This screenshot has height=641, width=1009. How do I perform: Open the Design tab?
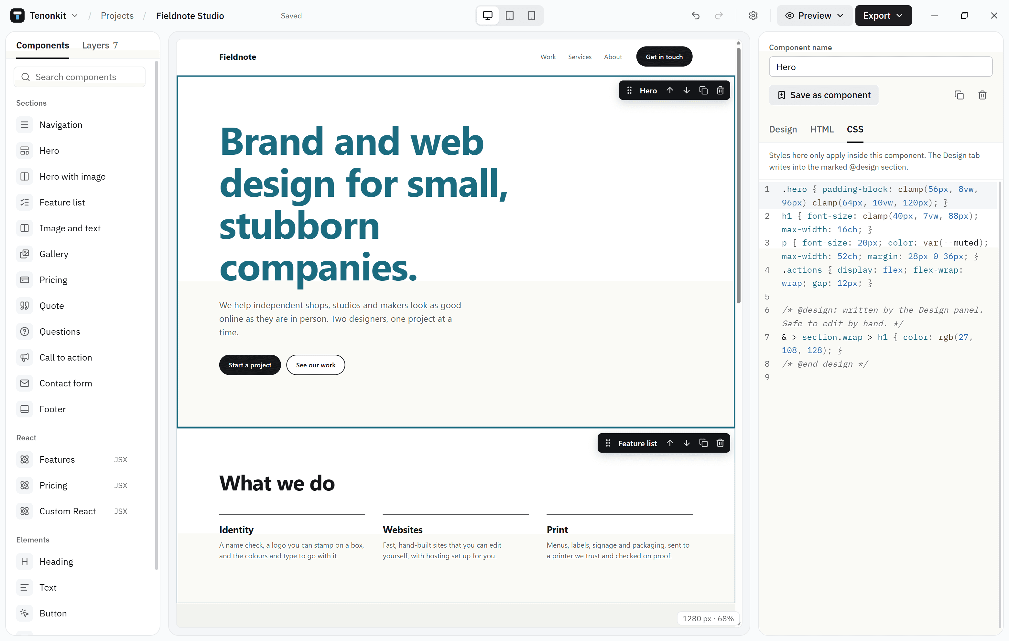click(x=783, y=129)
